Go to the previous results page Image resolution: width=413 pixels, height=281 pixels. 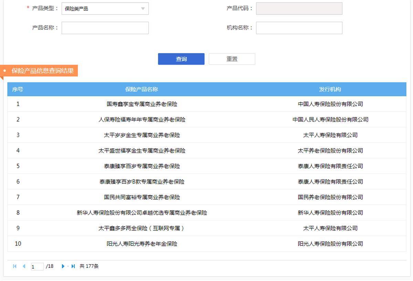click(24, 266)
